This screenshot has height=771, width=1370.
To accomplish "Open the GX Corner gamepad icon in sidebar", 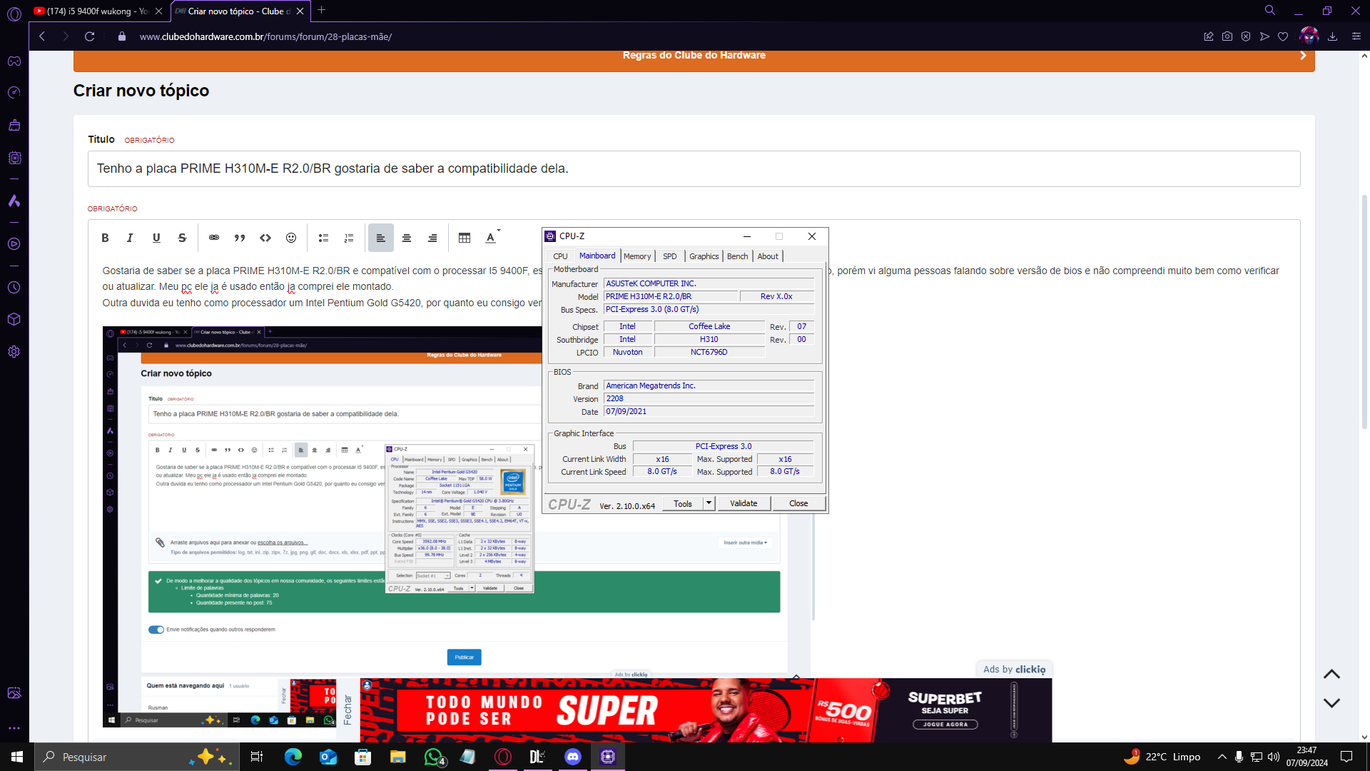I will click(14, 61).
